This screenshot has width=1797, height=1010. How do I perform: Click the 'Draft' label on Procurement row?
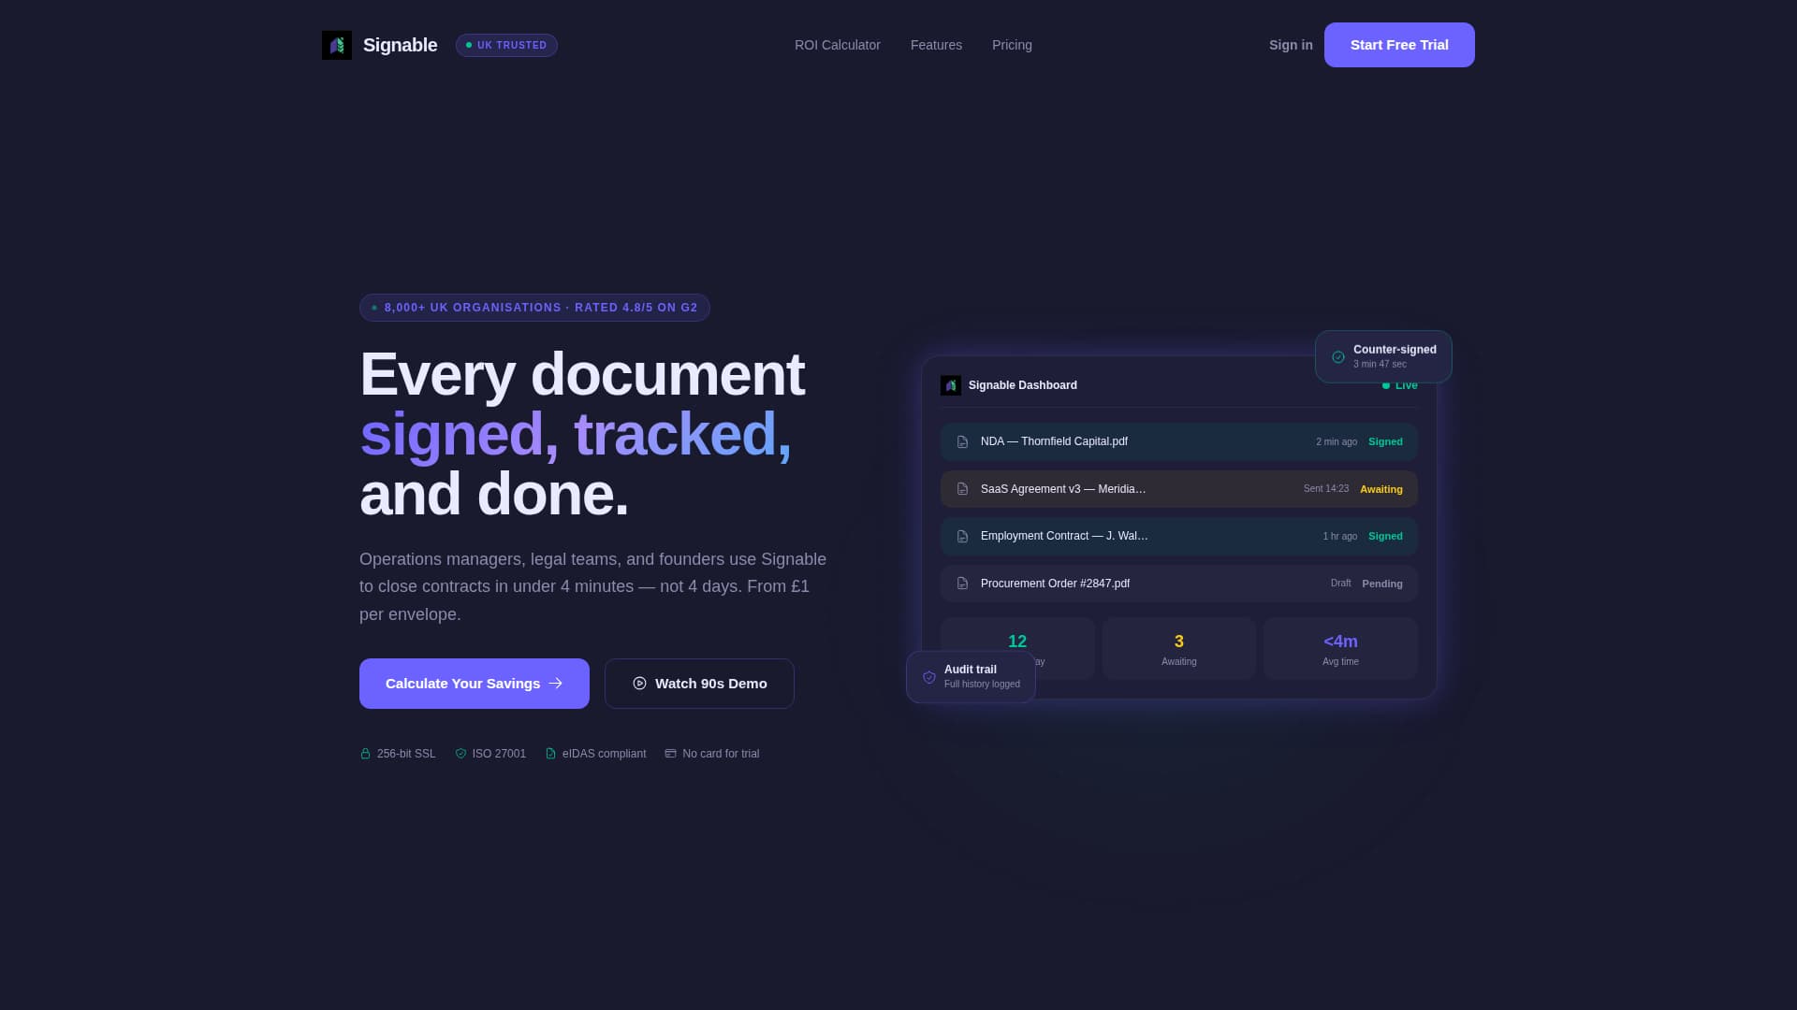click(1341, 584)
